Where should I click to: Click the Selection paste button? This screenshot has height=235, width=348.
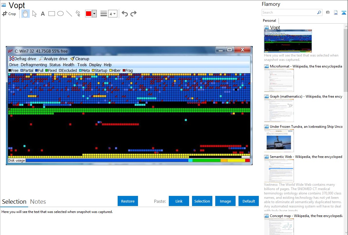click(x=202, y=201)
